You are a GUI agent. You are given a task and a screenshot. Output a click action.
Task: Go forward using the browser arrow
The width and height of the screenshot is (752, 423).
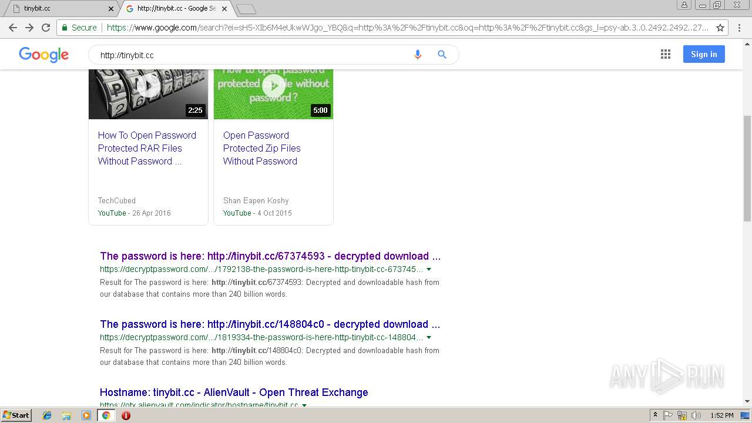(x=29, y=28)
